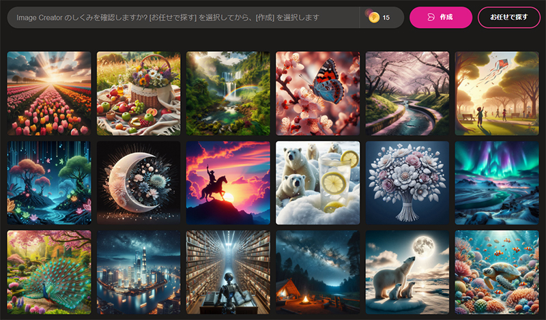Open the picnic fruit basket thumbnail
Image resolution: width=546 pixels, height=320 pixels.
click(139, 93)
